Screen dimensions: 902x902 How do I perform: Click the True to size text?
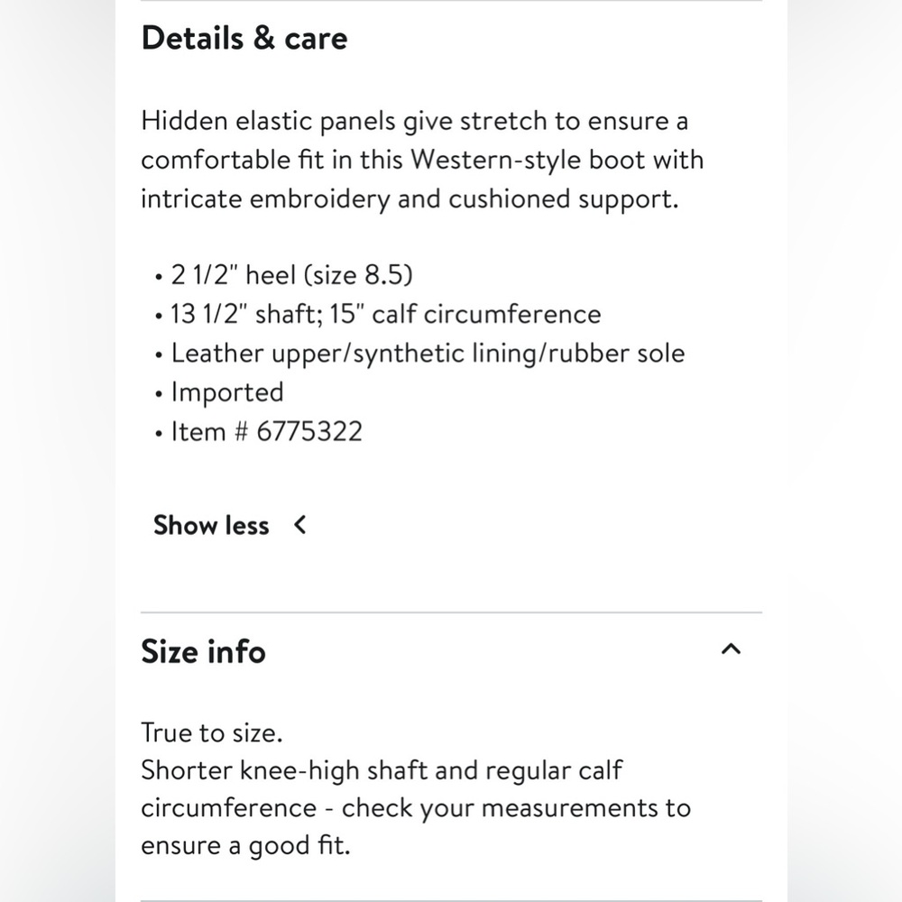212,732
